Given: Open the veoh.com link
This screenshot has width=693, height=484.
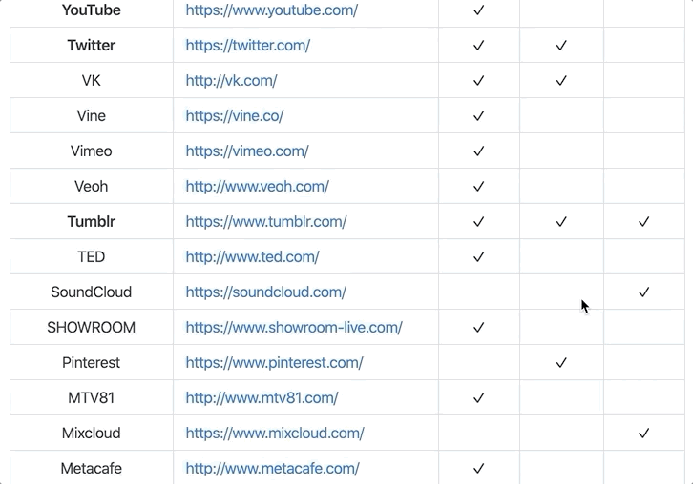Looking at the screenshot, I should (x=257, y=187).
